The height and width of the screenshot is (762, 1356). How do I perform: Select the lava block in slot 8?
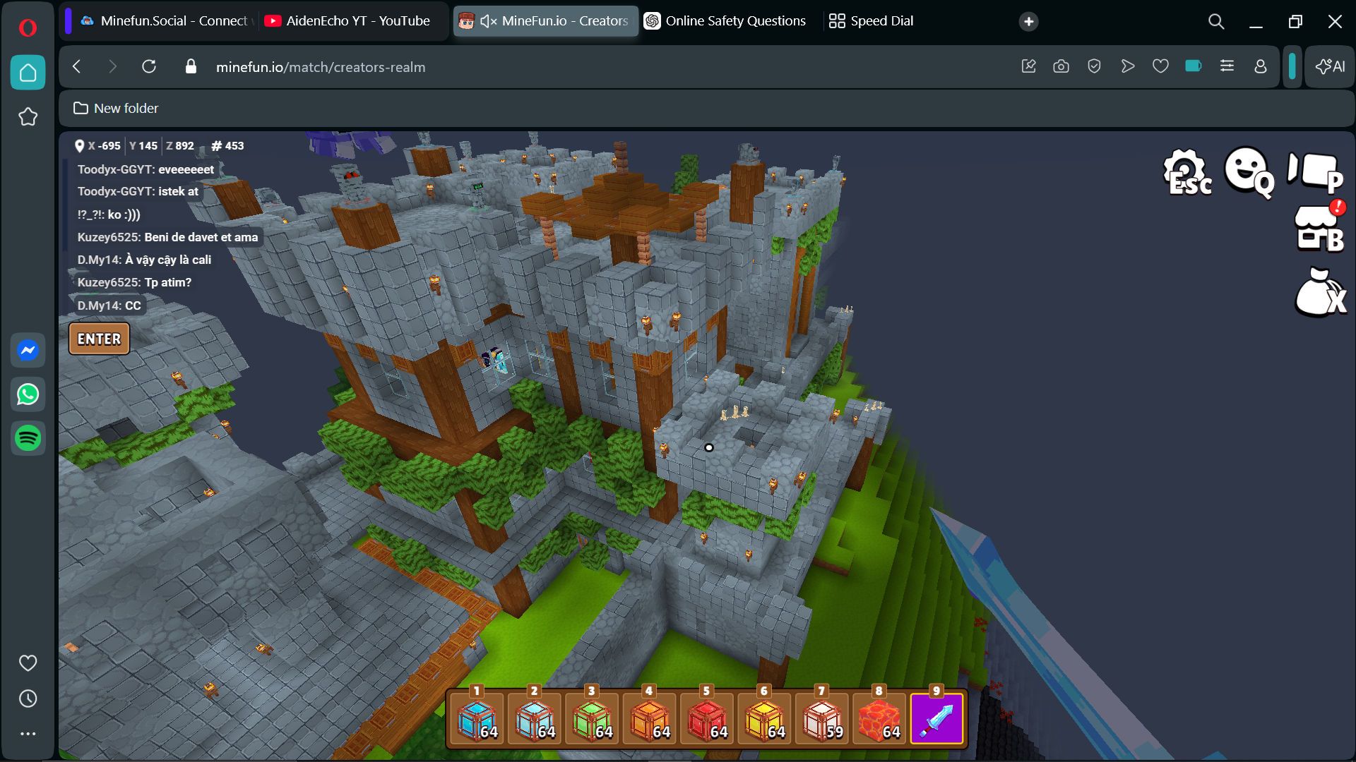point(879,718)
